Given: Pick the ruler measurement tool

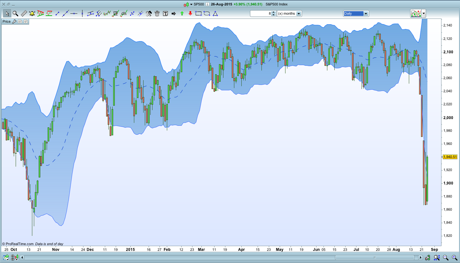Looking at the screenshot, I should [24, 13].
